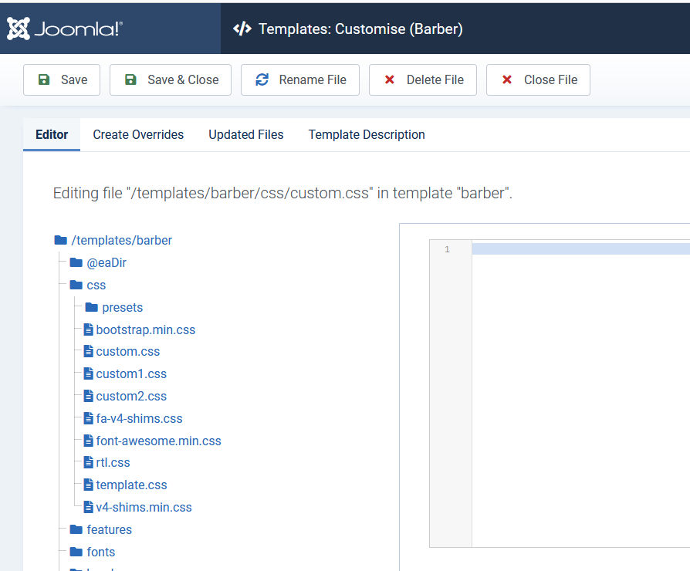Go to the Template Description tab
This screenshot has height=571, width=690.
pos(367,134)
